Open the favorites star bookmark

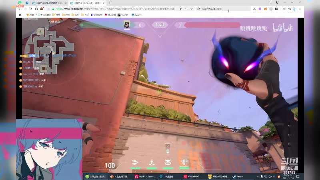coord(30,15)
